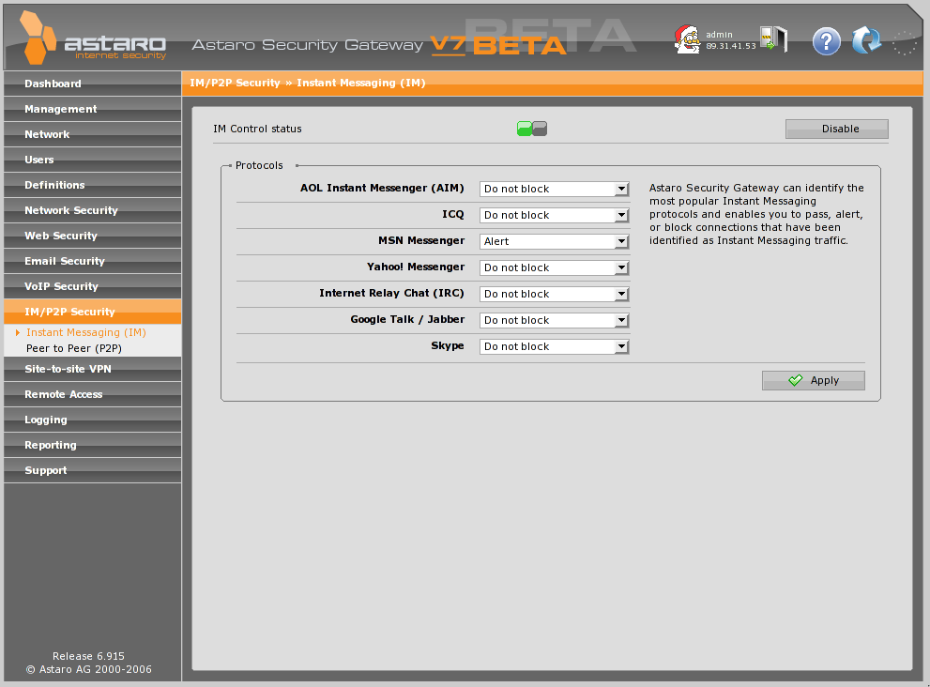Open the Yahoo! Messenger action dropdown

[x=554, y=267]
